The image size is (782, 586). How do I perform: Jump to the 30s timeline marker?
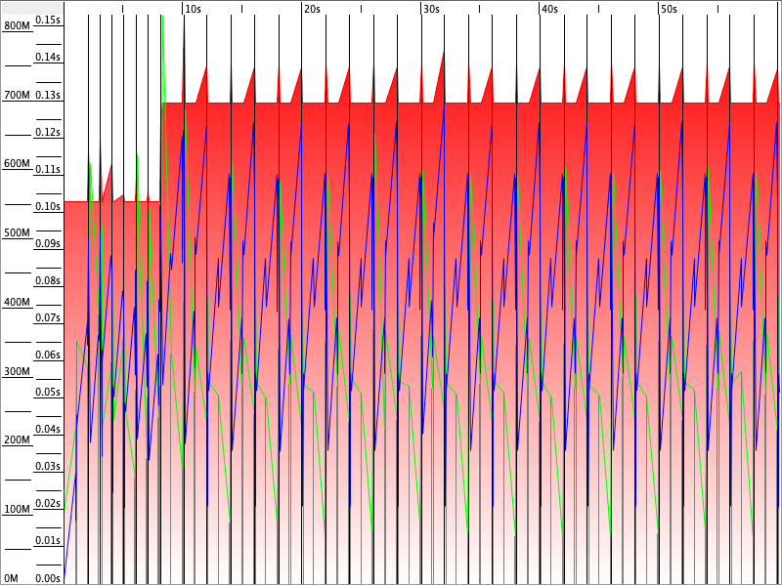(431, 9)
